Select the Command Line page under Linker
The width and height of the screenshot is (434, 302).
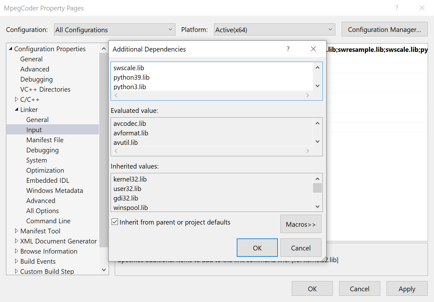tap(48, 221)
